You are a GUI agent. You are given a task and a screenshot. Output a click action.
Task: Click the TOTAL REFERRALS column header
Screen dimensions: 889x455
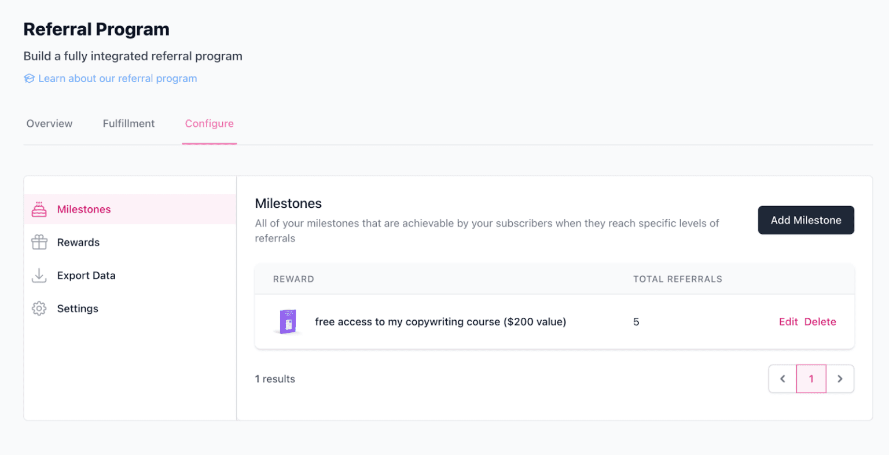pyautogui.click(x=677, y=279)
